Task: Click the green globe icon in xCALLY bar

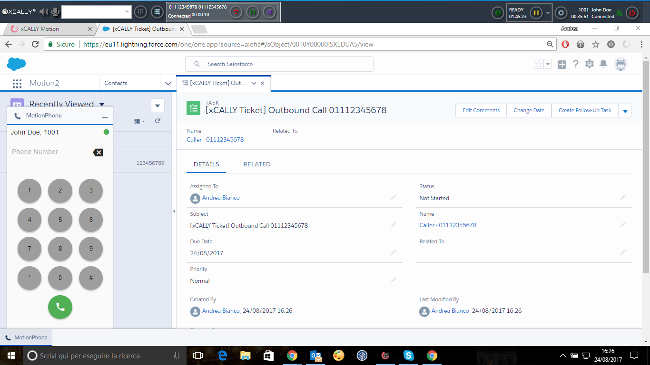Action: coord(497,13)
